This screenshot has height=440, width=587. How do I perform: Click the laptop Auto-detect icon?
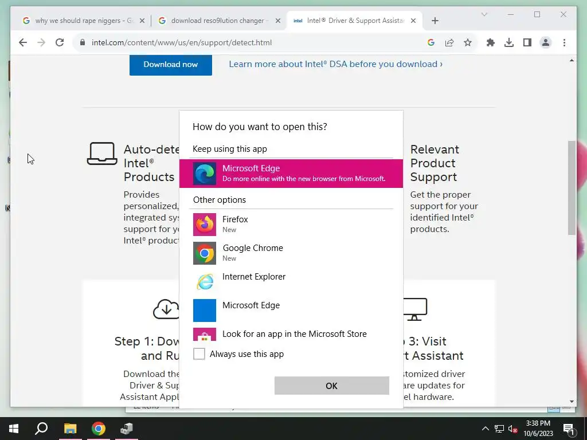pos(102,154)
